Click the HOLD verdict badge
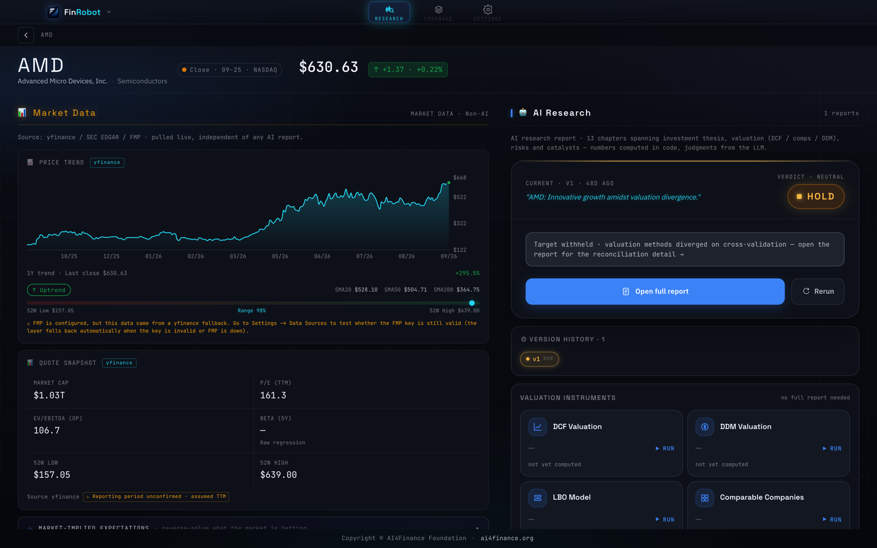 click(x=816, y=196)
